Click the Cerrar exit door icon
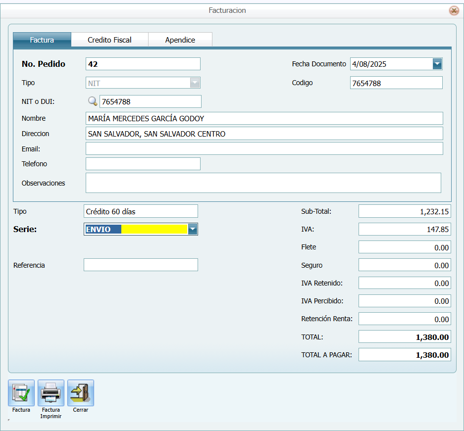This screenshot has width=464, height=431. (81, 393)
